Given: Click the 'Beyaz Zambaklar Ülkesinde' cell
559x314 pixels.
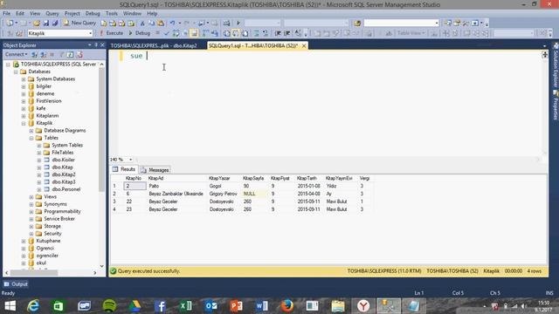Looking at the screenshot, I should (x=176, y=194).
